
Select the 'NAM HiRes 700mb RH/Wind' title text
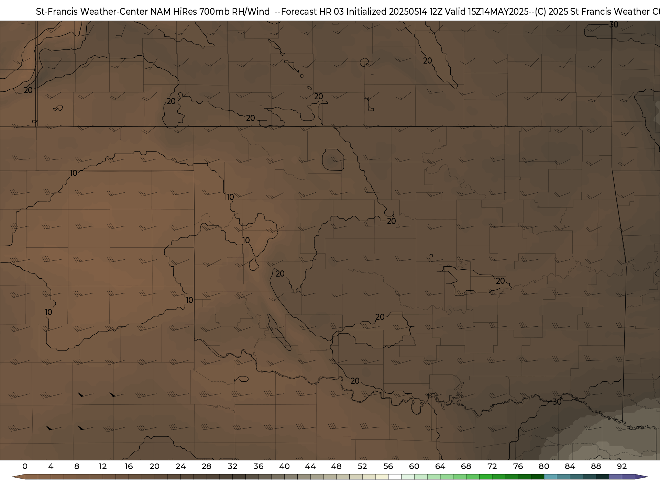click(x=210, y=12)
